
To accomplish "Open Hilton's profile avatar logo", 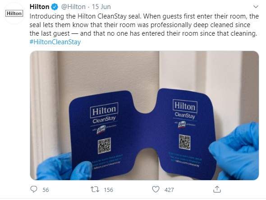I will pos(14,13).
